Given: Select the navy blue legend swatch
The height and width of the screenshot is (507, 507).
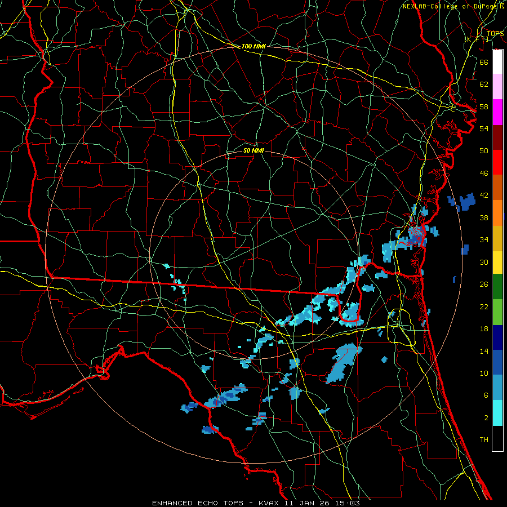Looking at the screenshot, I should coord(497,337).
